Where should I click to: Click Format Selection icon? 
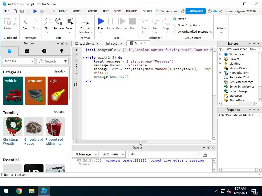tap(85, 21)
